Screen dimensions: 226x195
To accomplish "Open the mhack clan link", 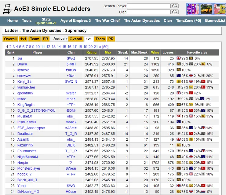I will pos(71,122).
